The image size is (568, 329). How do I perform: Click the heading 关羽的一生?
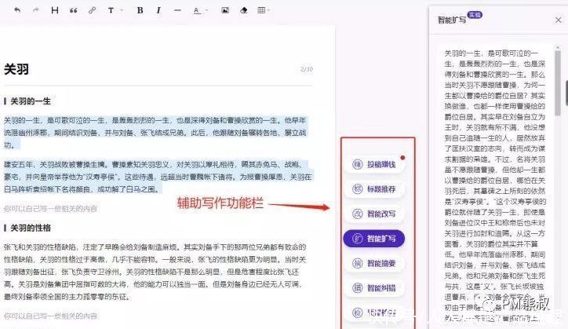(x=31, y=101)
